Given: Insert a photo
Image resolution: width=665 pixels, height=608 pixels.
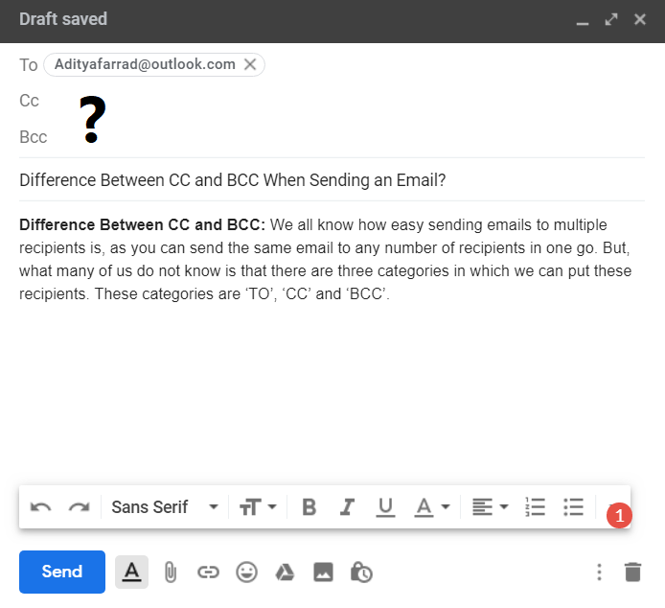Looking at the screenshot, I should click(x=323, y=572).
